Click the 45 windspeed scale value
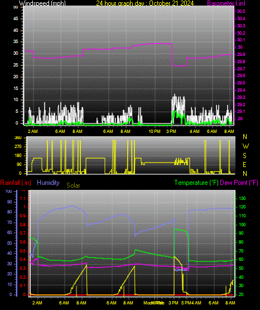This screenshot has width=260, height=310. coord(16,18)
